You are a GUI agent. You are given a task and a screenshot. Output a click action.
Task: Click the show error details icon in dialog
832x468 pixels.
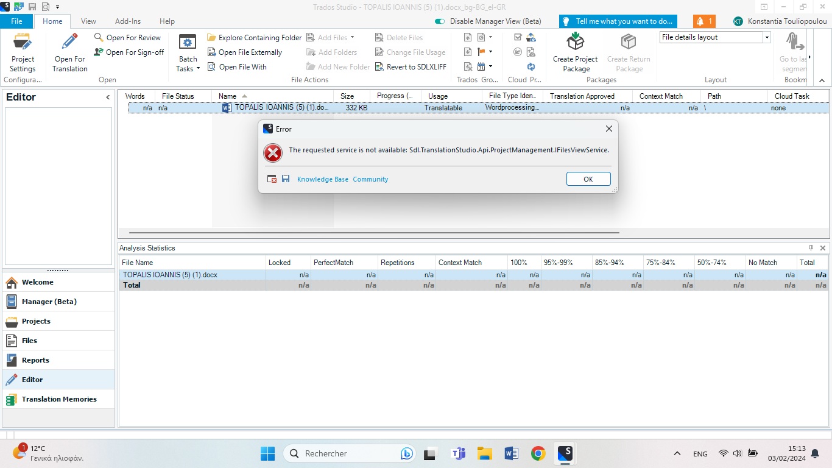click(272, 179)
